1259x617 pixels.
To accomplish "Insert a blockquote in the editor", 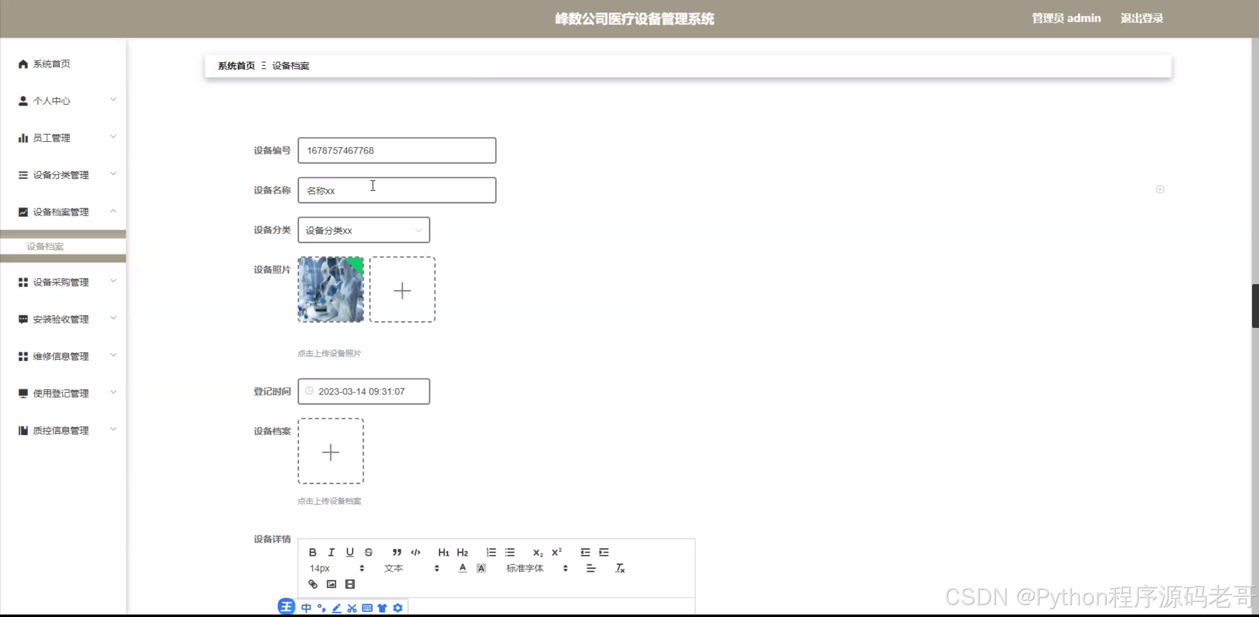I will coord(396,552).
